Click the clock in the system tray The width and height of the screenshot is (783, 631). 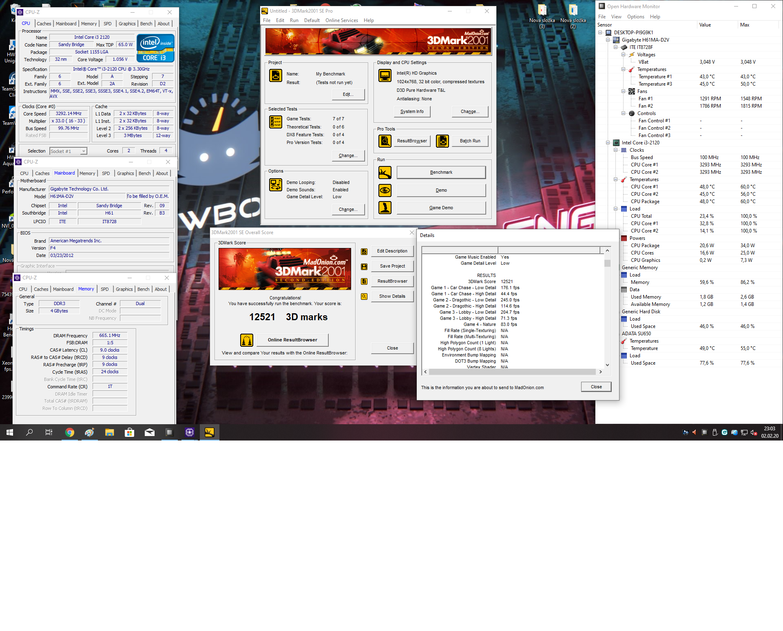click(770, 432)
